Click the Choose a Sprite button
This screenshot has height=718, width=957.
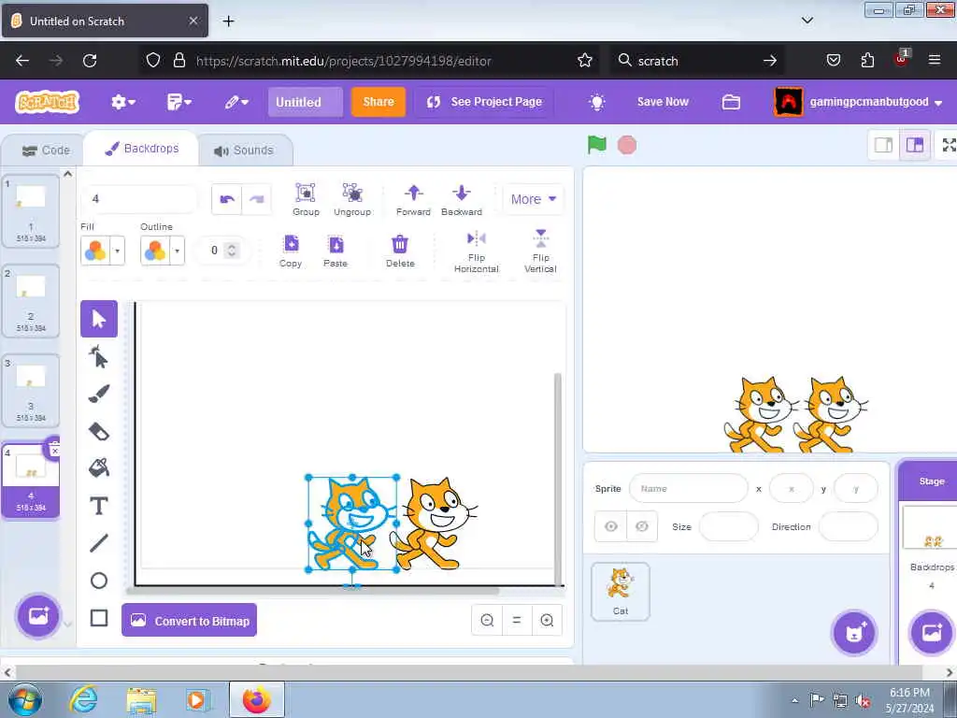pyautogui.click(x=854, y=633)
